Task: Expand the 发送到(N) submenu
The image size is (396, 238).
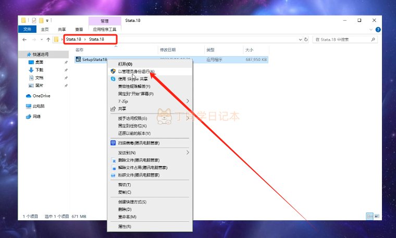Action: click(150, 153)
